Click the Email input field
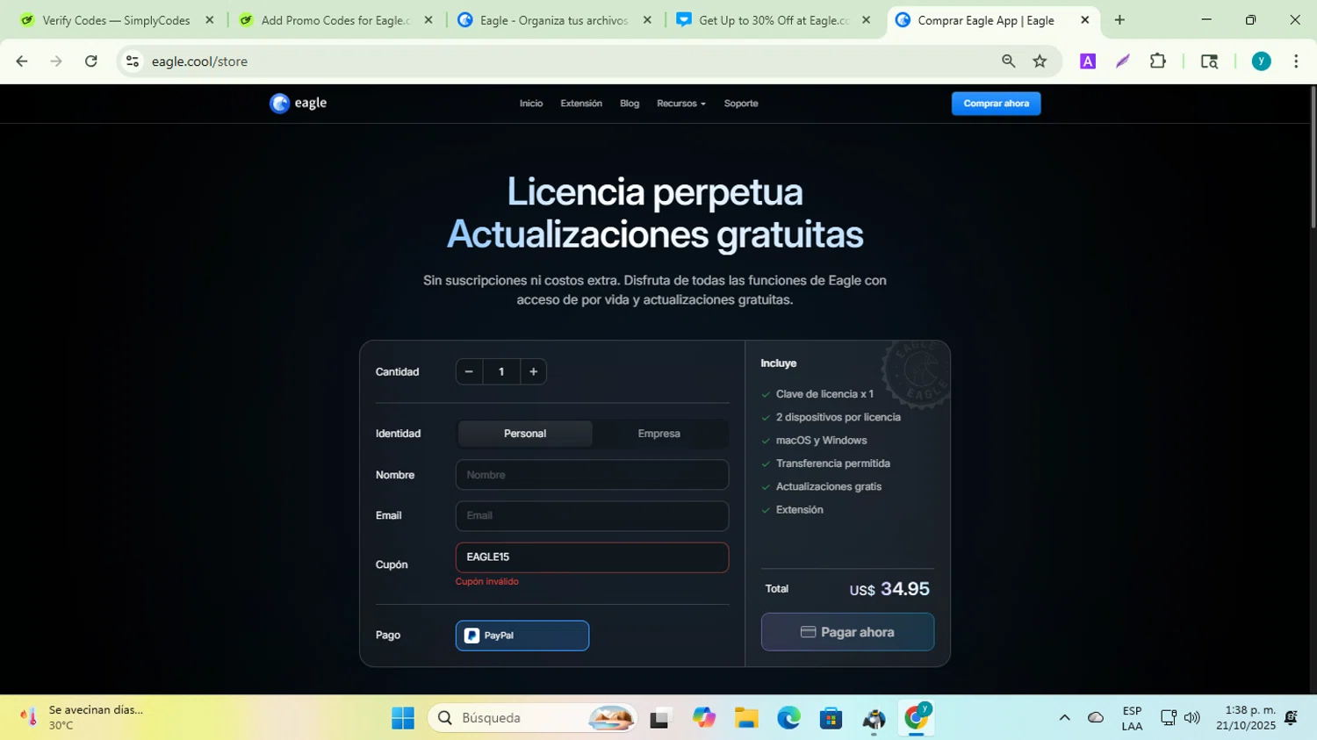Image resolution: width=1317 pixels, height=740 pixels. [592, 516]
